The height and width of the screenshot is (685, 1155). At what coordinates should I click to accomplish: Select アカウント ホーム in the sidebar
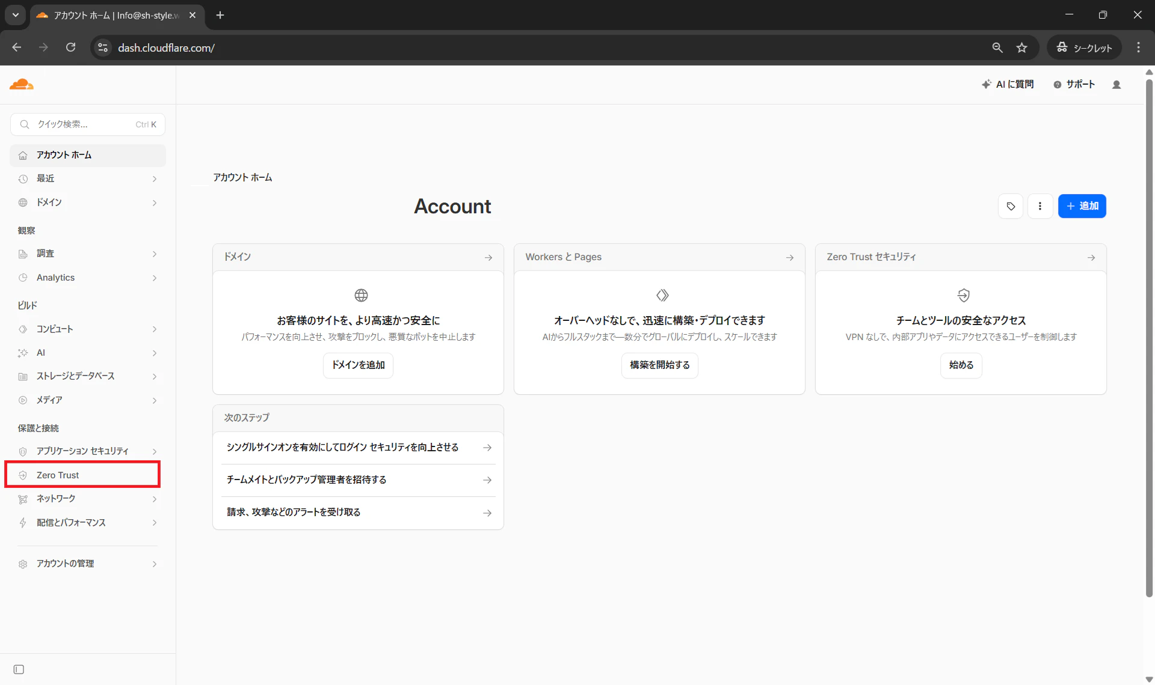[x=88, y=155]
